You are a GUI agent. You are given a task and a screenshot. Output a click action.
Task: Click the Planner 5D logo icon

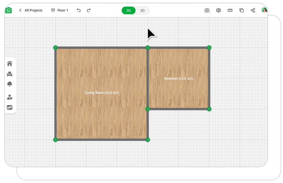click(x=9, y=10)
